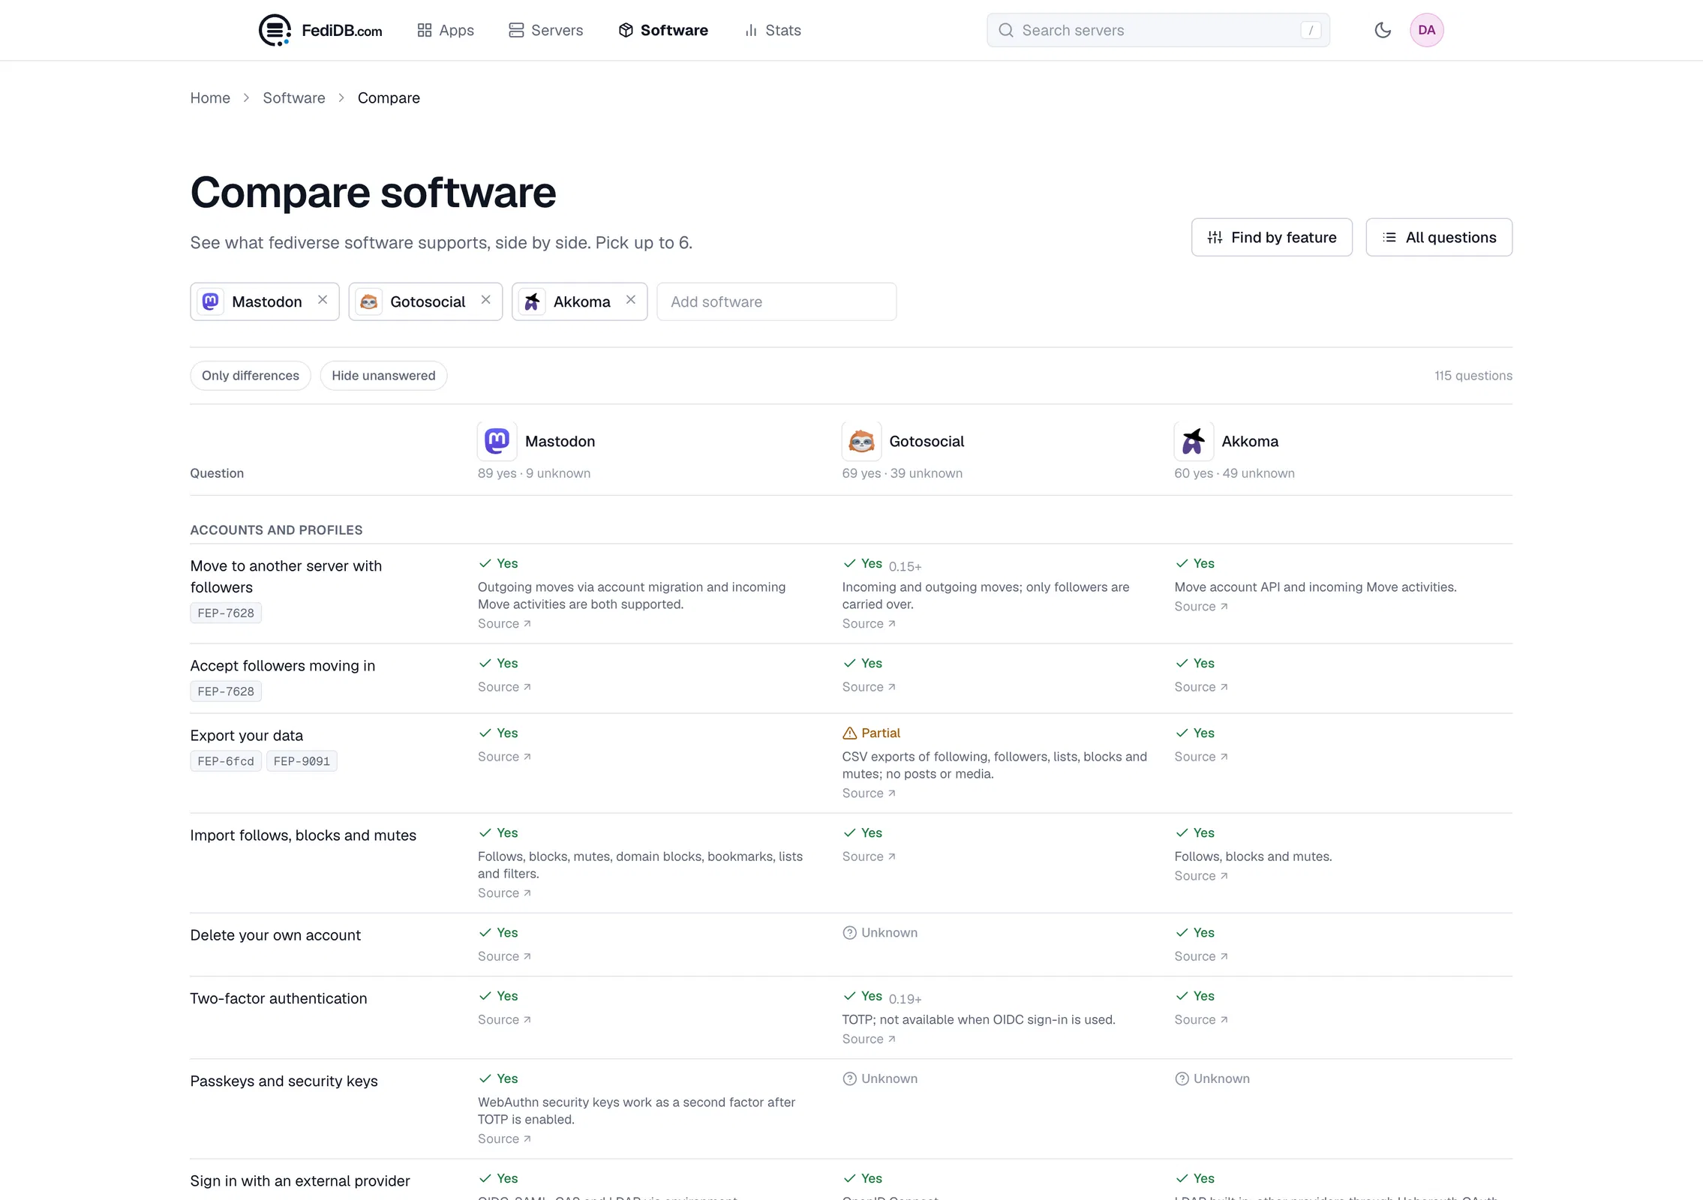
Task: Open the FediDB.com logo home link
Action: pos(320,30)
